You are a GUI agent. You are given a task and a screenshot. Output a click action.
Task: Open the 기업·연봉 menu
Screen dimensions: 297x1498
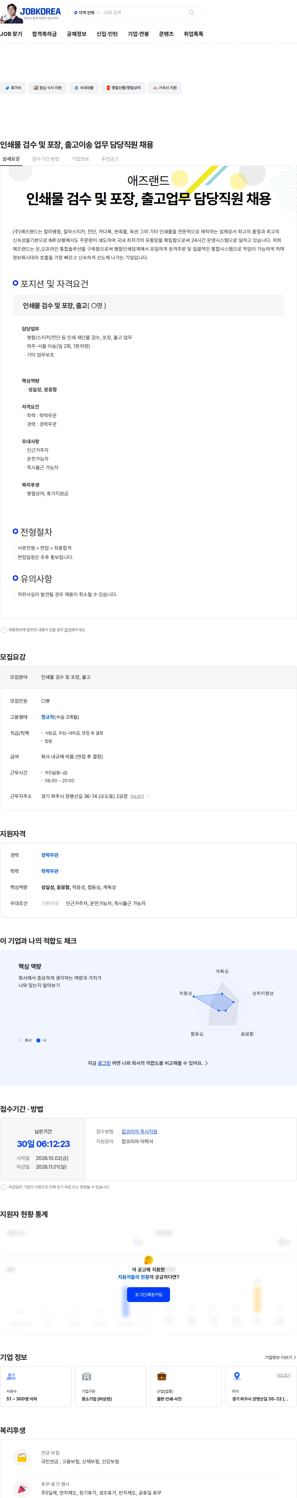(x=138, y=34)
